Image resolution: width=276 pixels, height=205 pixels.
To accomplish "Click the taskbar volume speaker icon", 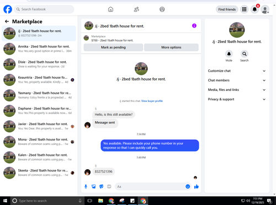I will click(x=248, y=201).
